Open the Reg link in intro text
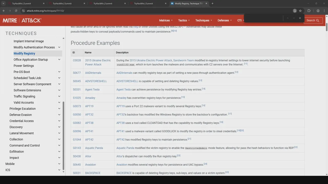Image resolution: width=328 pixels, height=184 pixels. 136,27
